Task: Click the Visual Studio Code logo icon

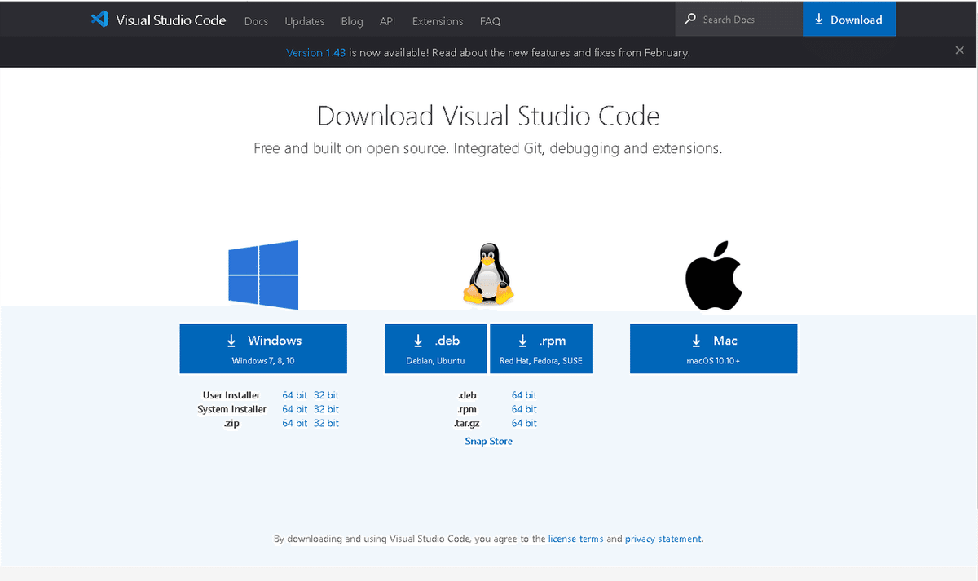Action: (x=99, y=20)
